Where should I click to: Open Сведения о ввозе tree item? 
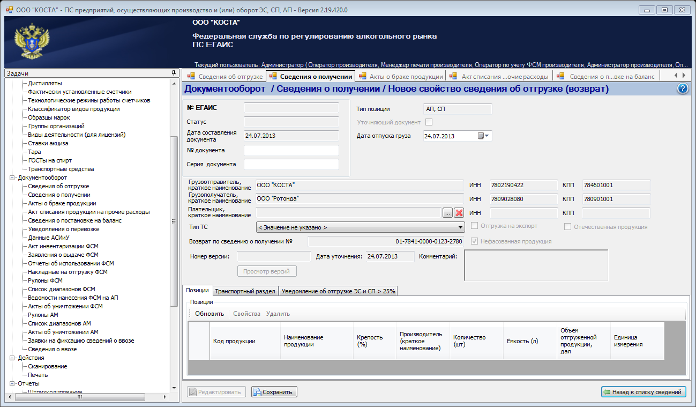point(52,349)
